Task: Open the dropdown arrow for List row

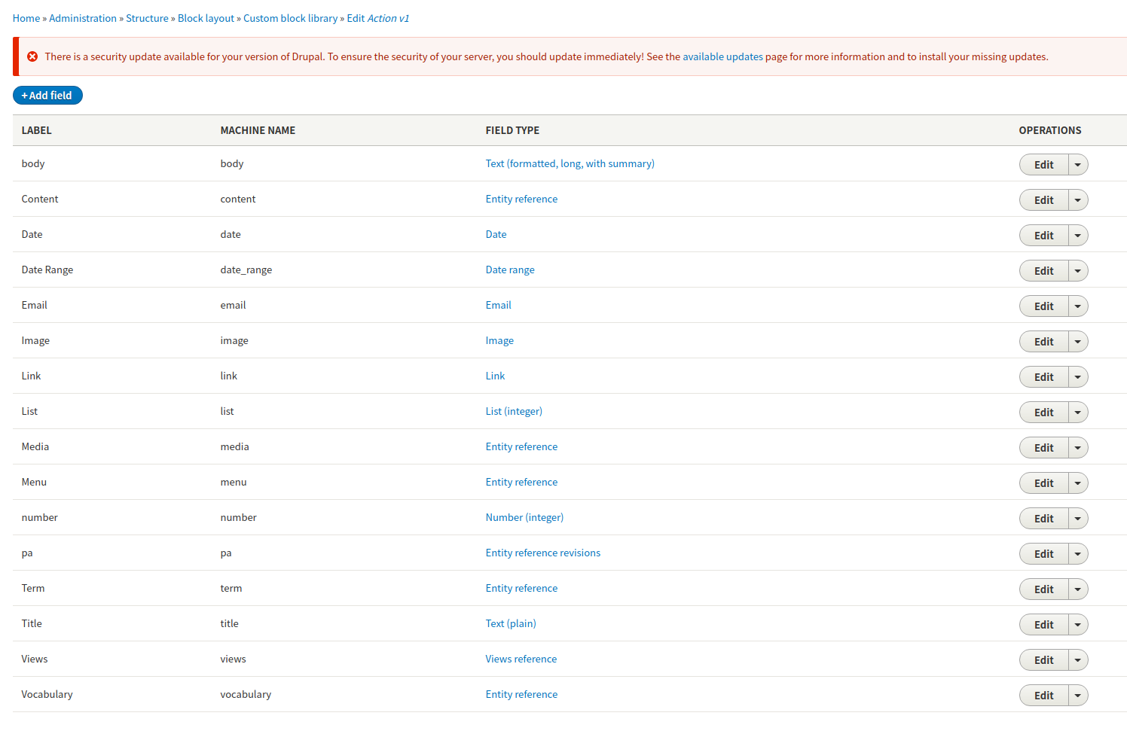Action: [x=1078, y=413]
